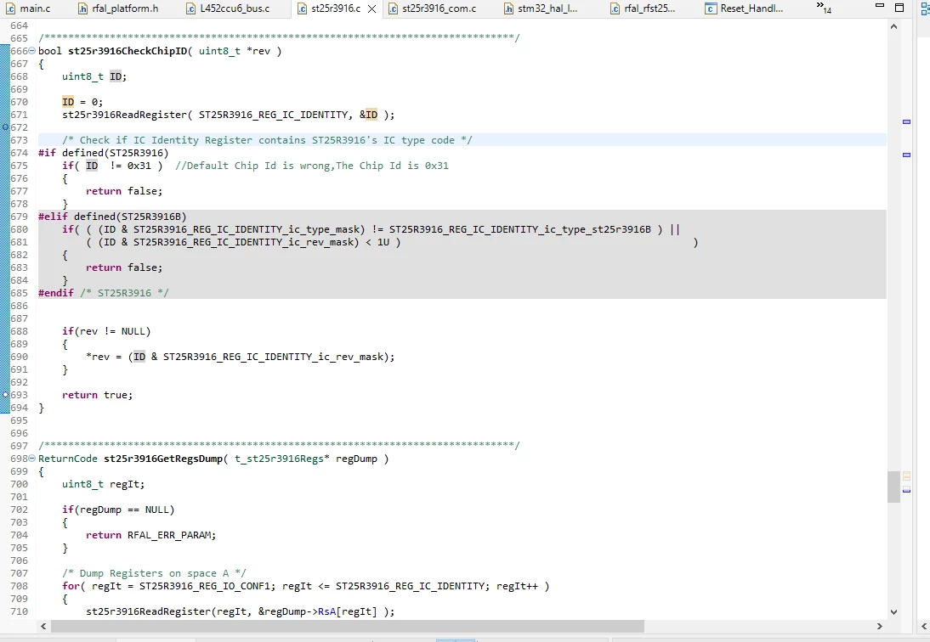Image resolution: width=930 pixels, height=642 pixels.
Task: Click the horizontal scrollbar right arrow
Action: click(880, 626)
